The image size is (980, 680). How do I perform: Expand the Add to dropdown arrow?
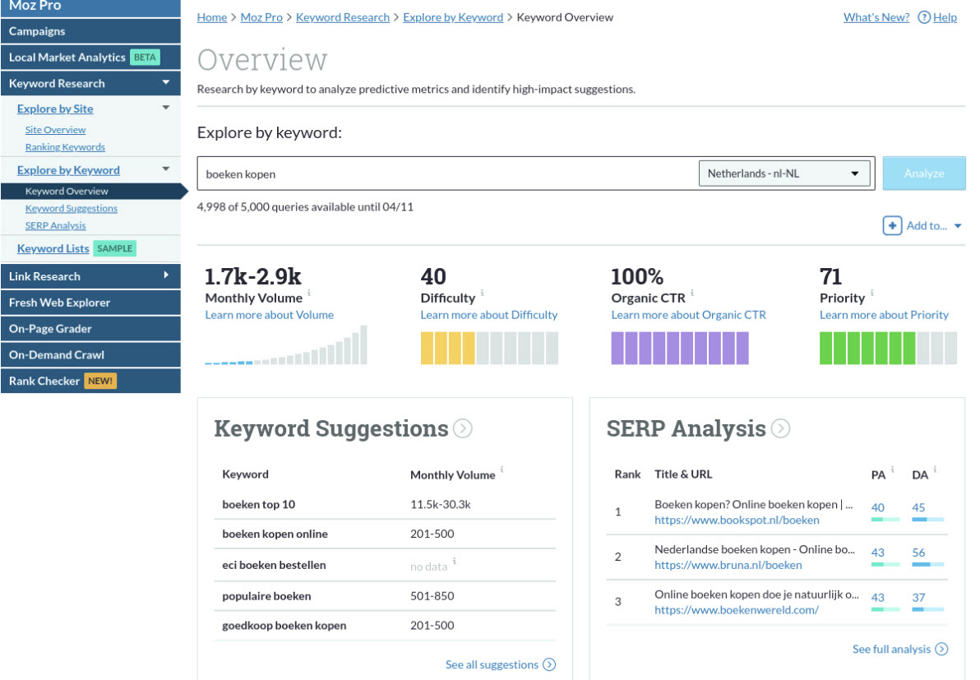click(x=958, y=226)
